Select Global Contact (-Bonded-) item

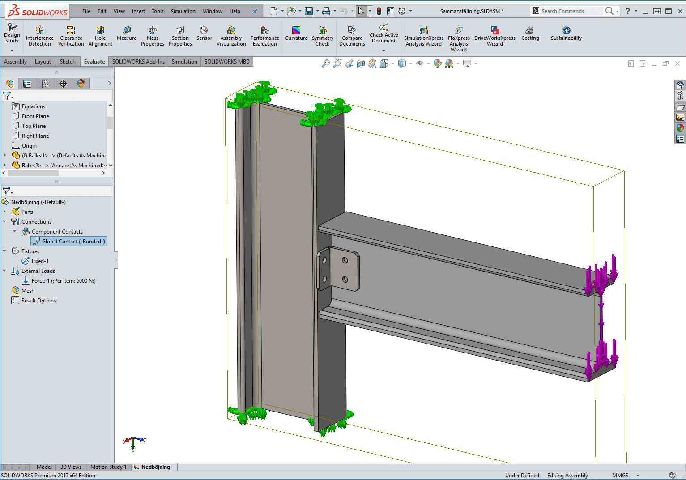click(x=73, y=242)
